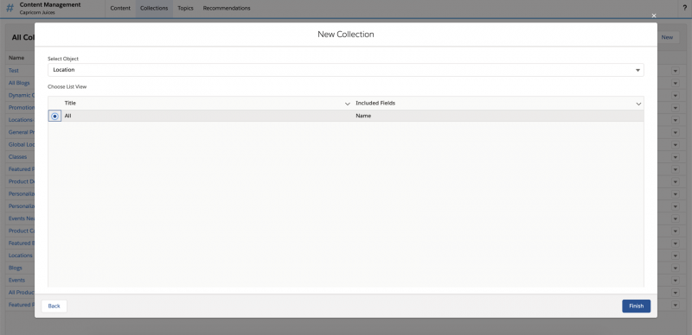Open the row menu arrow for All Blogs
Image resolution: width=692 pixels, height=335 pixels.
point(676,83)
